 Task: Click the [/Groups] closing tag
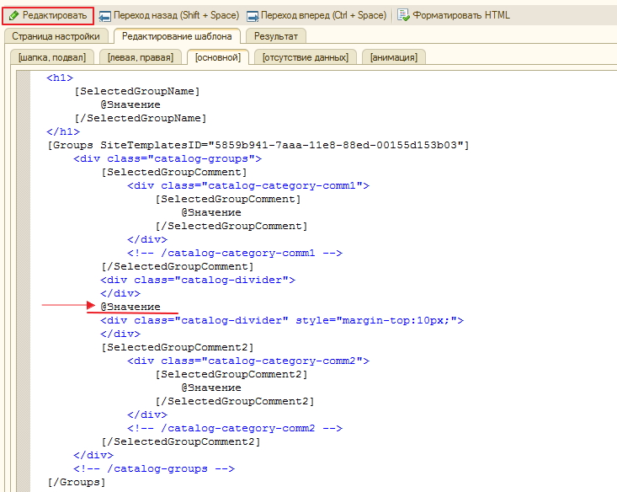point(77,482)
